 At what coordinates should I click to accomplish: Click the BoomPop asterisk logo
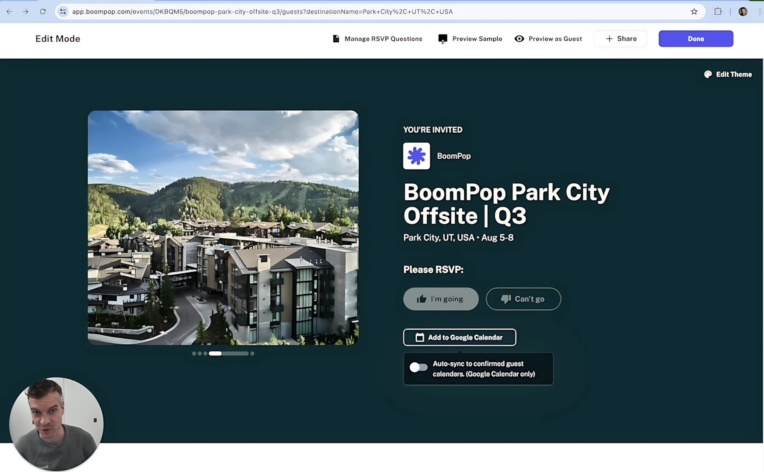[x=416, y=156]
